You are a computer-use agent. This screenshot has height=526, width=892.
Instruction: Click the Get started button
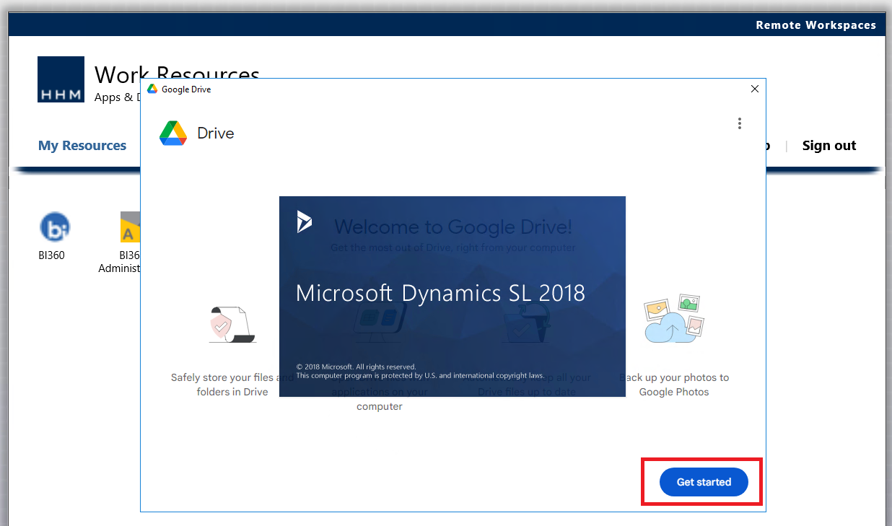click(704, 482)
